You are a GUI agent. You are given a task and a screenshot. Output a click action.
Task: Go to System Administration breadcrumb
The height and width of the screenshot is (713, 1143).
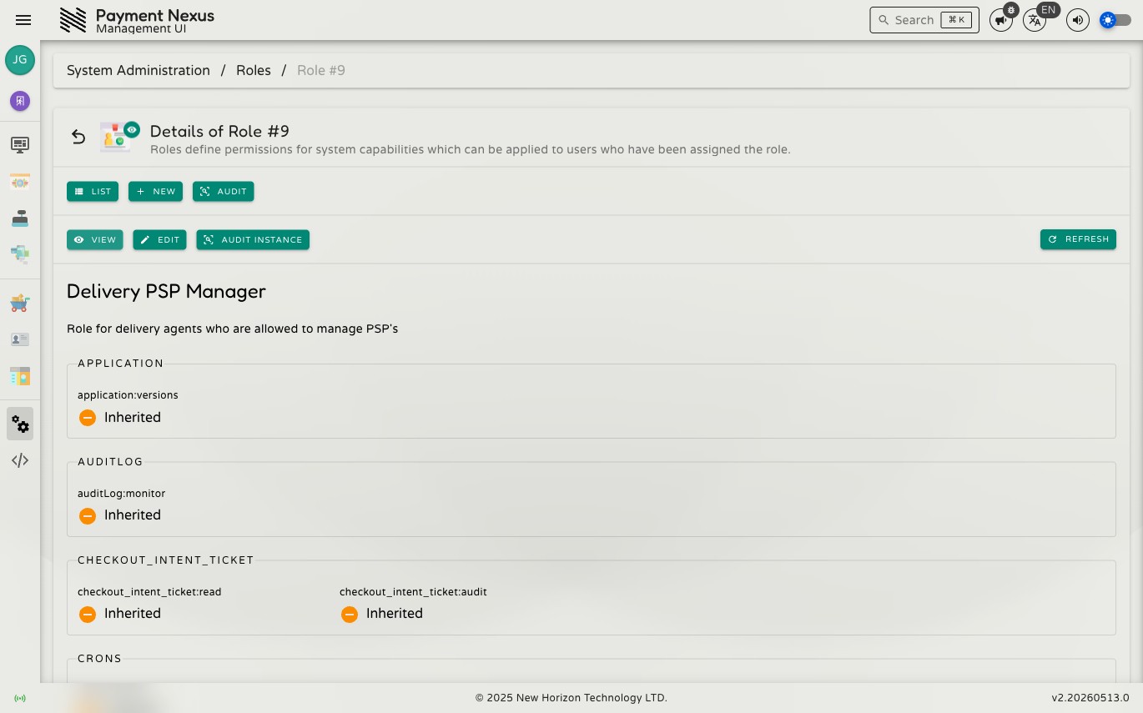[138, 70]
